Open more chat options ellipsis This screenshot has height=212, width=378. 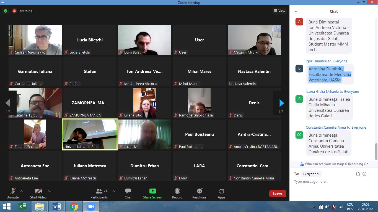point(371,174)
